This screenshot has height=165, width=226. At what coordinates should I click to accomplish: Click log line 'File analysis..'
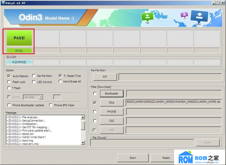[23, 117]
